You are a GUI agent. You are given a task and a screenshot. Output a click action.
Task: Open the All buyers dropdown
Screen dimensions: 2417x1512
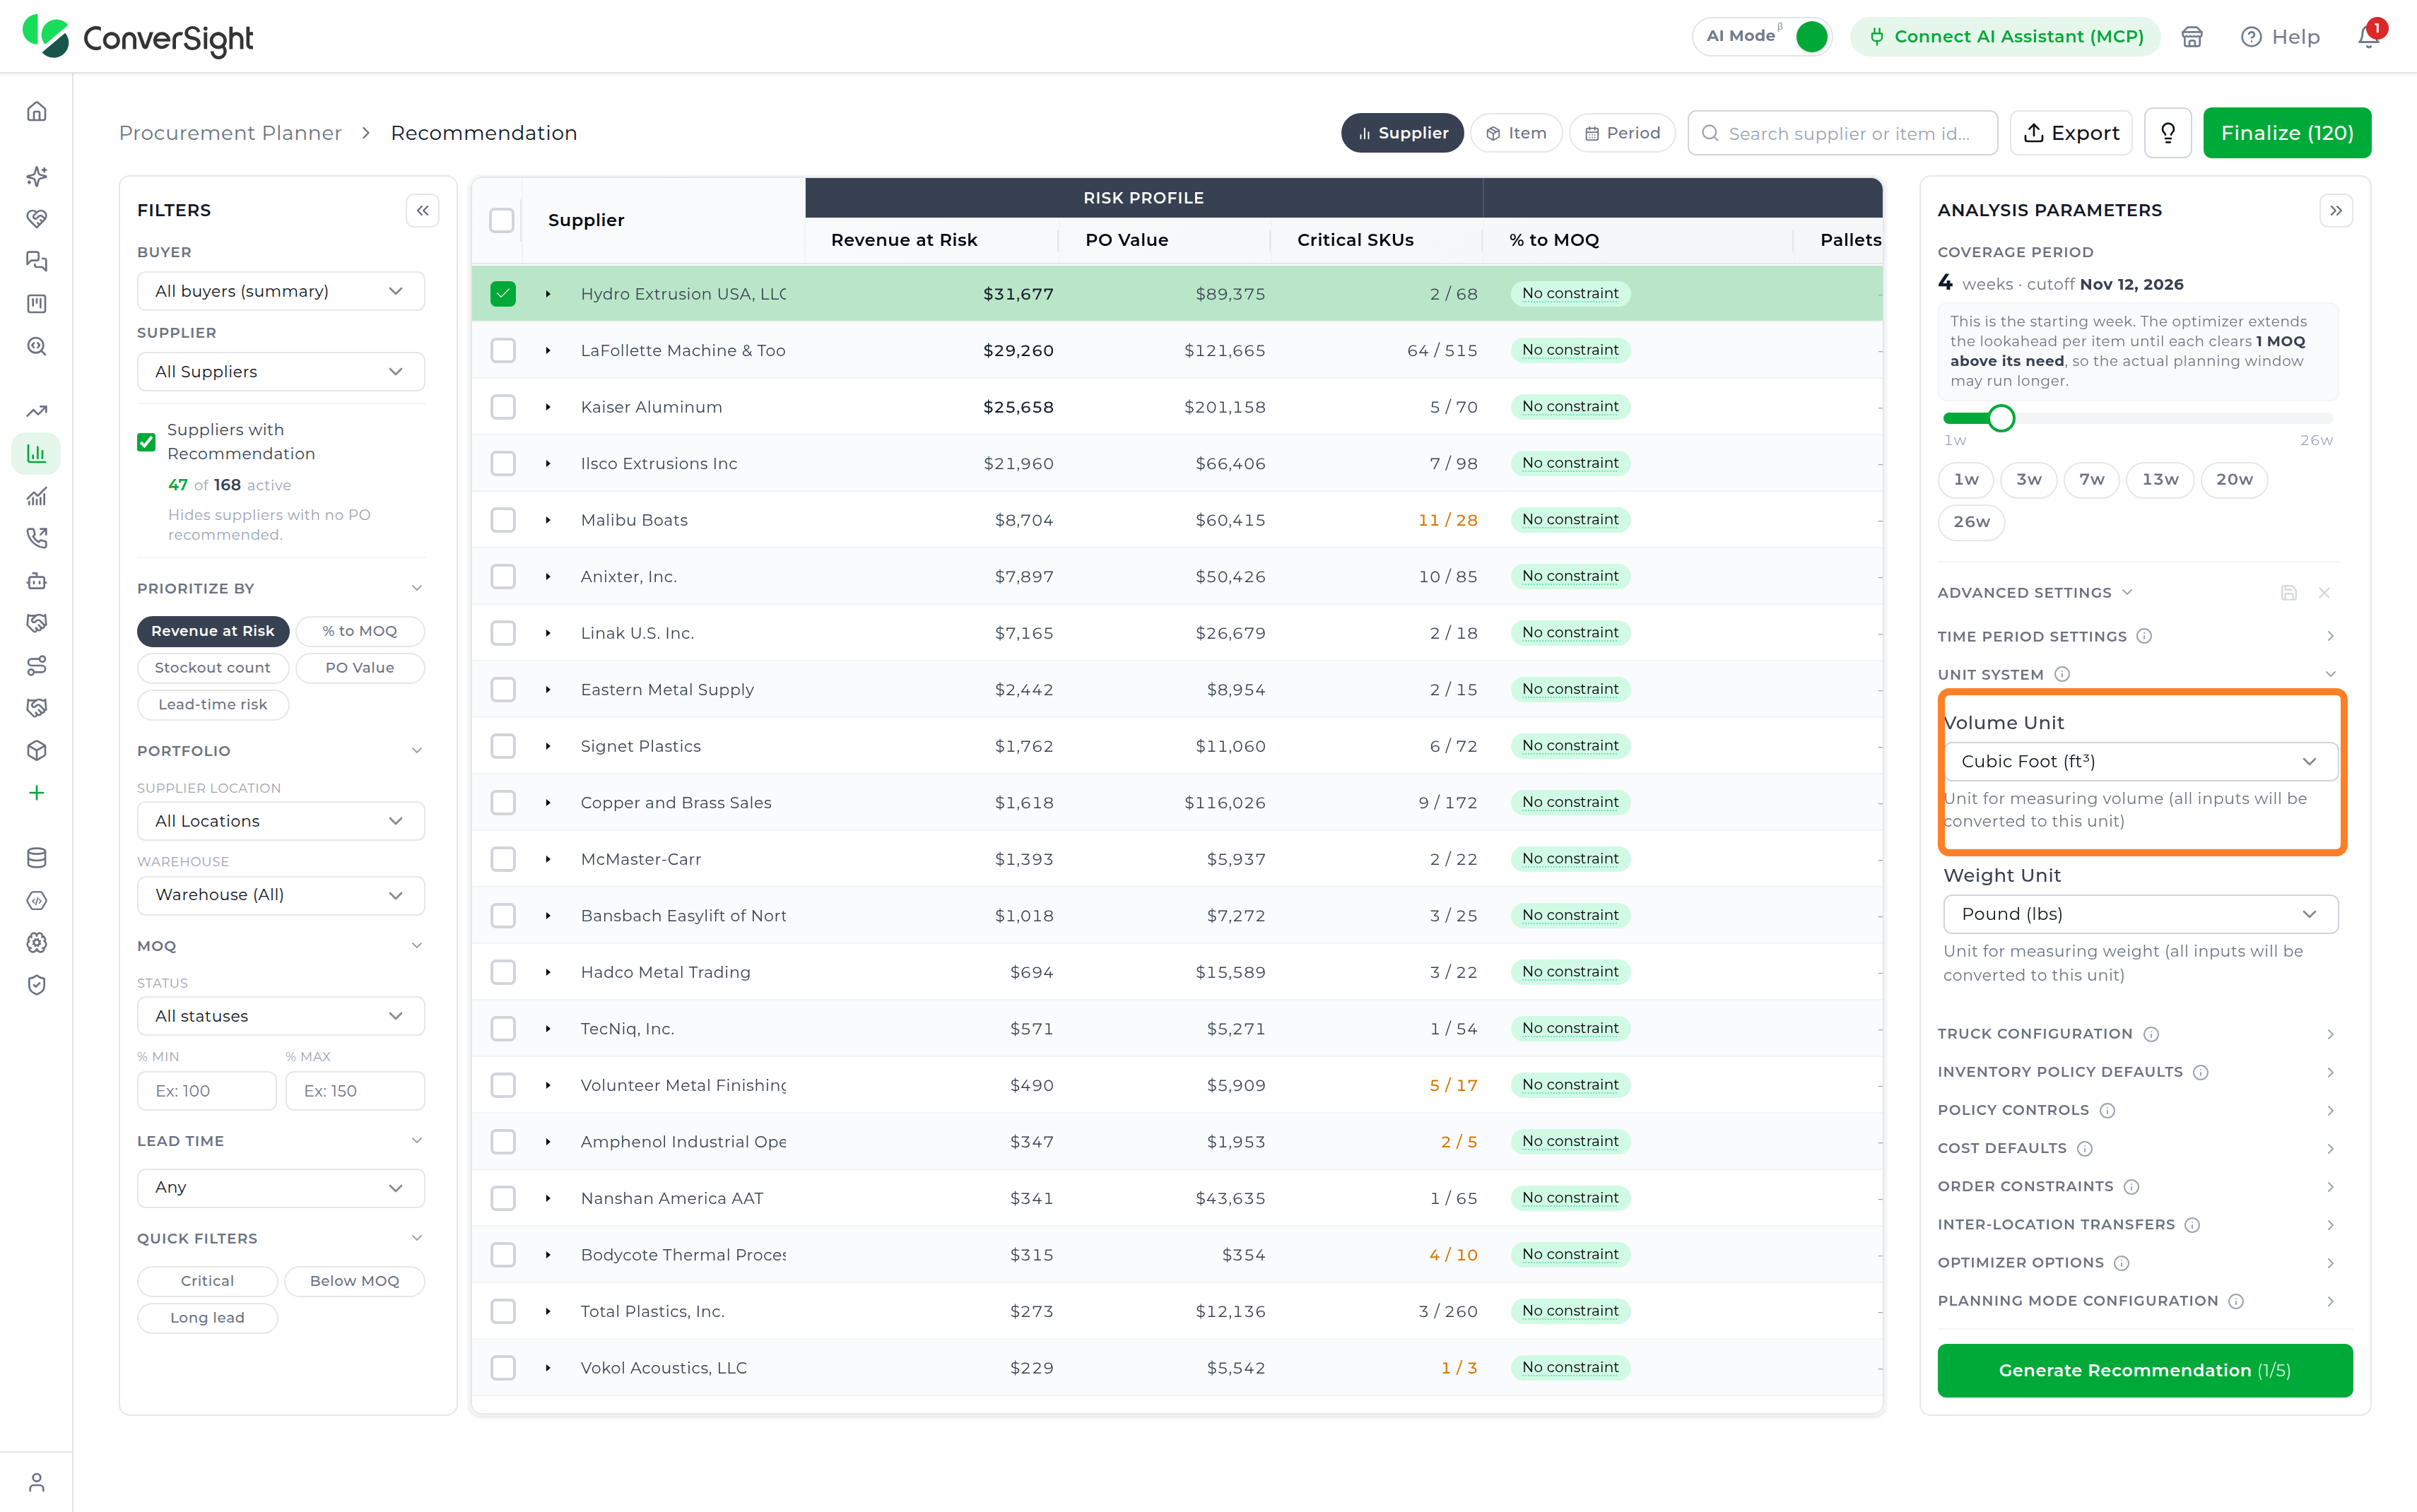click(x=281, y=291)
